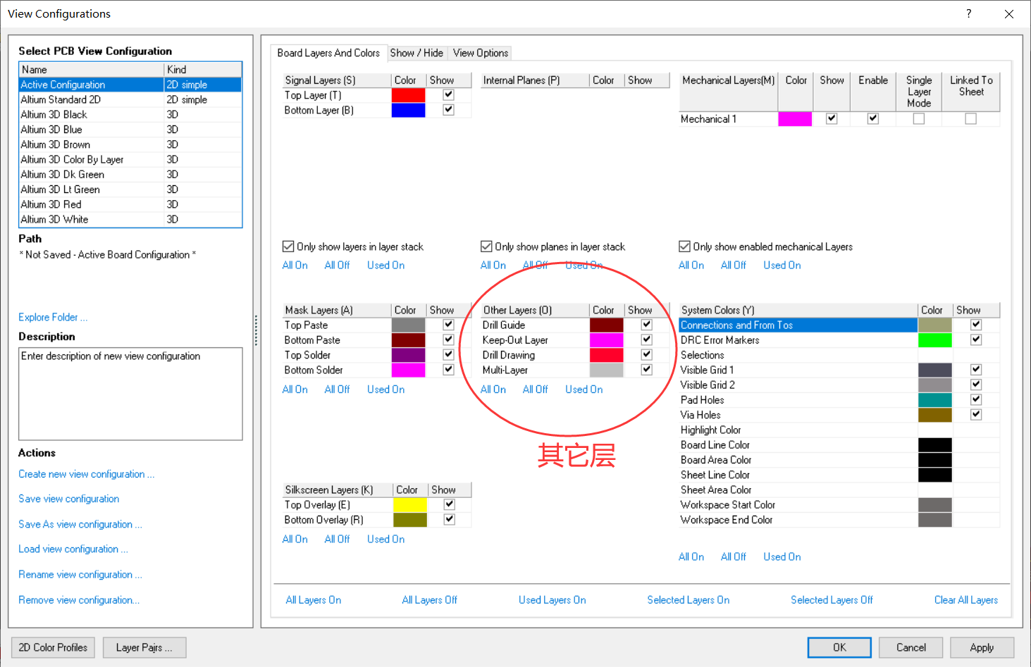Click the purple Top Solder color swatch
This screenshot has width=1031, height=667.
[408, 355]
